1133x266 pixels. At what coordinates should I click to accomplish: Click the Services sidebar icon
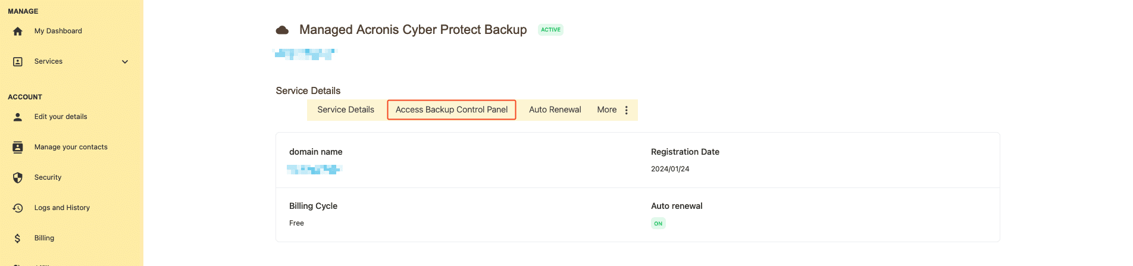(x=18, y=61)
